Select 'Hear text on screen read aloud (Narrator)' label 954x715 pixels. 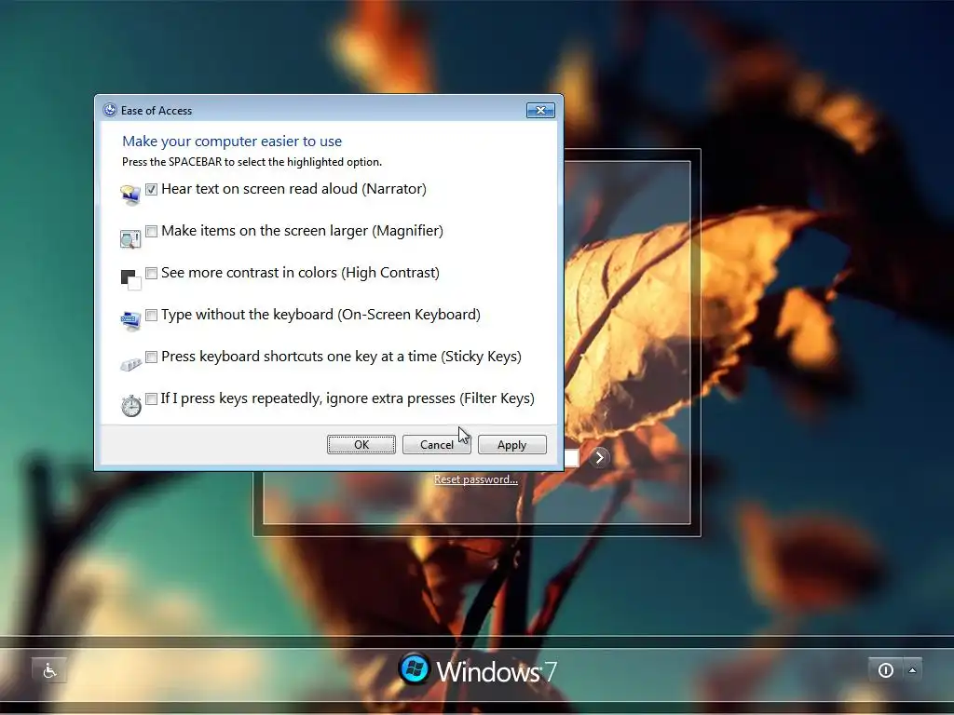click(293, 189)
